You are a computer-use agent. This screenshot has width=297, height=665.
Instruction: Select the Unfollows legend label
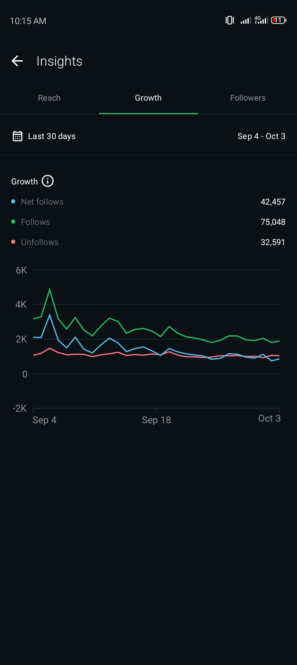pos(40,242)
